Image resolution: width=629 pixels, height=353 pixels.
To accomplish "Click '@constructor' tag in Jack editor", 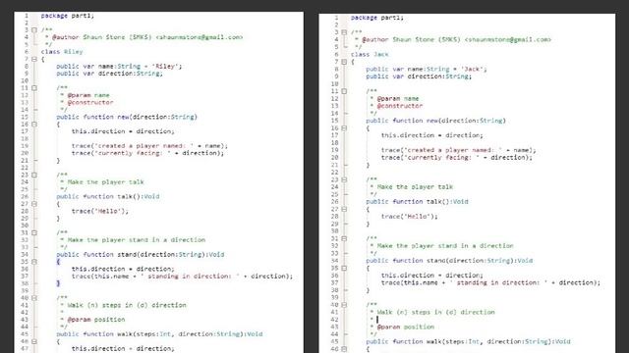I will [400, 106].
